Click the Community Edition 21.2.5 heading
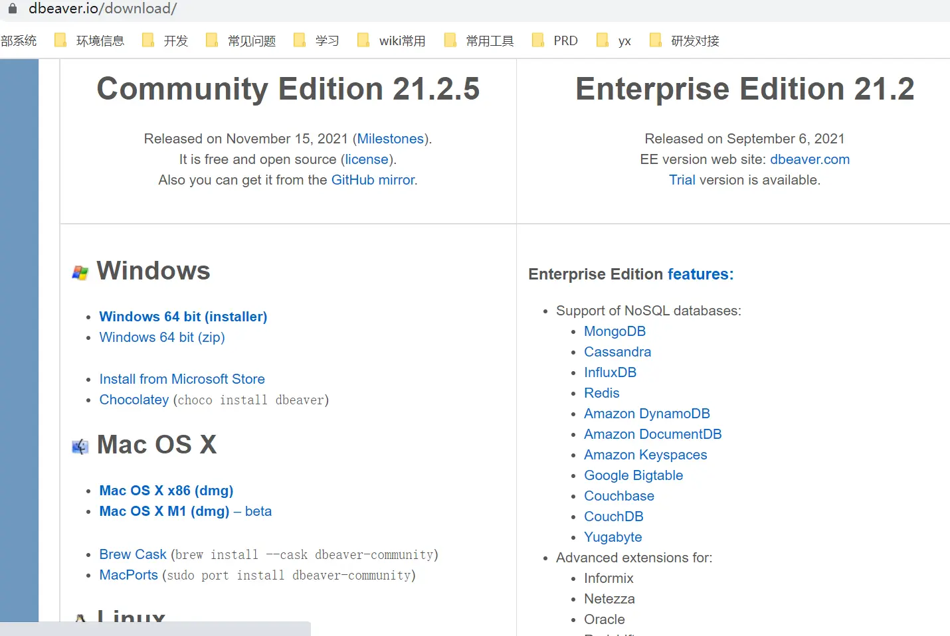950x636 pixels. pyautogui.click(x=288, y=89)
